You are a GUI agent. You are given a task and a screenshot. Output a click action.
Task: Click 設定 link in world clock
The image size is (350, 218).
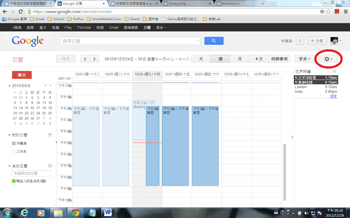334,96
